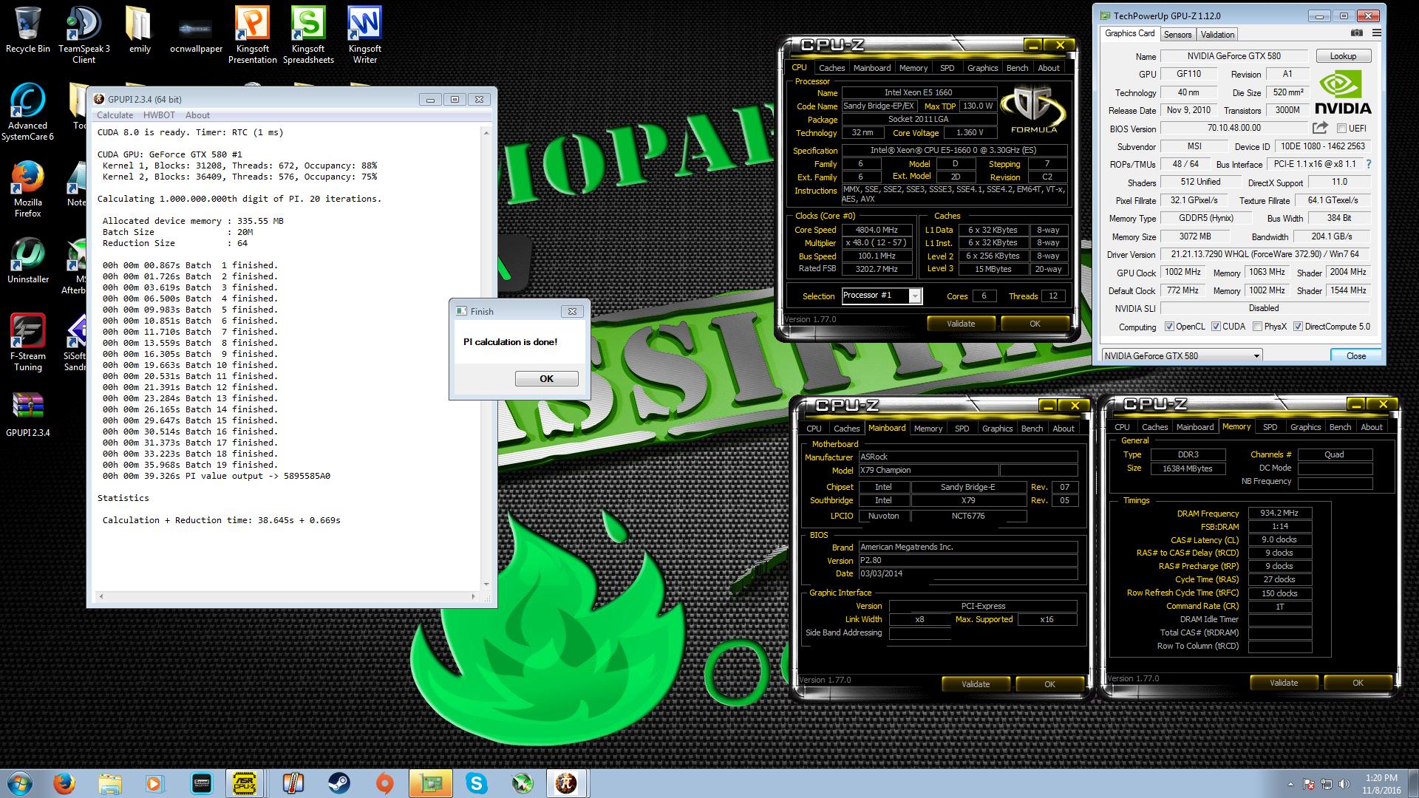1419x798 pixels.
Task: Launch Mozilla Firefox desktop shortcut
Action: 28,188
